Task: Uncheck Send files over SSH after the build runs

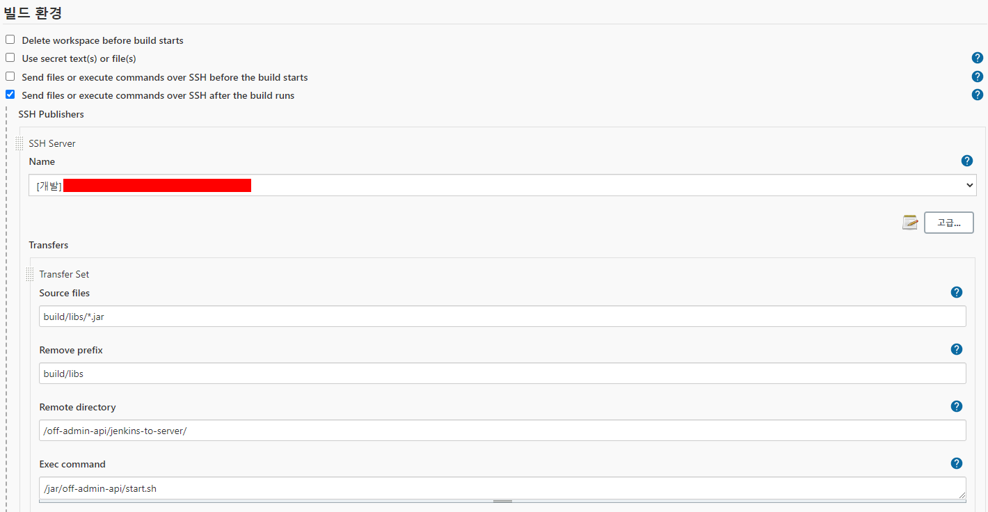Action: click(10, 95)
